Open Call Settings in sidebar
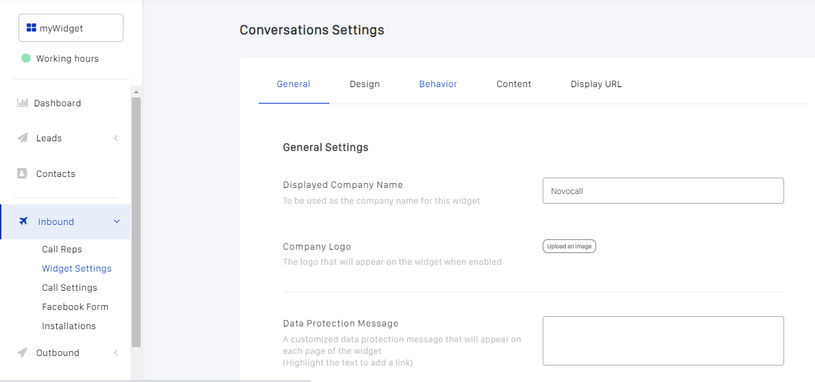815x382 pixels. tap(69, 287)
